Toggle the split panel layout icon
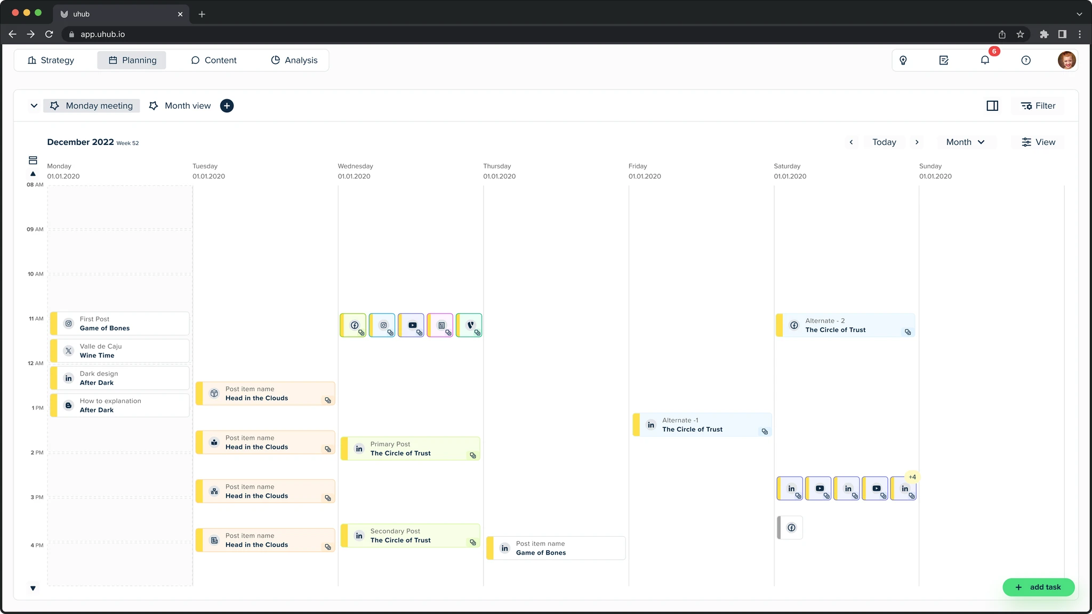The height and width of the screenshot is (614, 1092). [992, 106]
